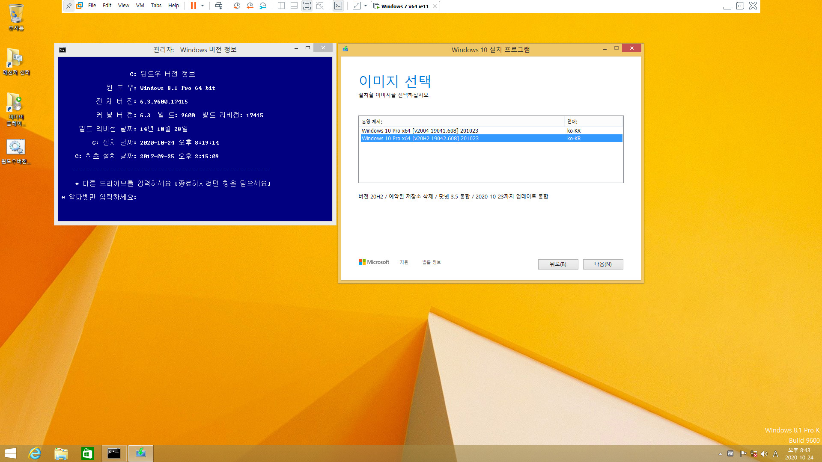Open the taskbar clock and date
The width and height of the screenshot is (822, 462).
[x=799, y=454]
